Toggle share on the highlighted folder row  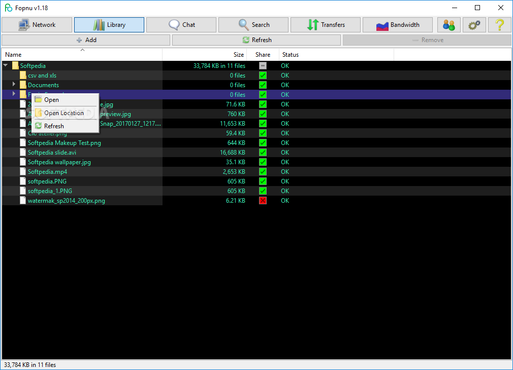tap(263, 95)
